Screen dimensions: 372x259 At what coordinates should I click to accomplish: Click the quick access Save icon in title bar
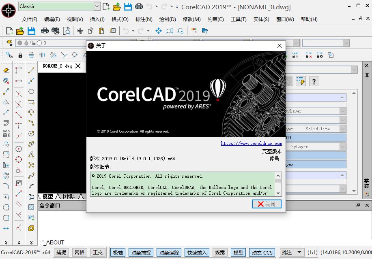[x=128, y=6]
